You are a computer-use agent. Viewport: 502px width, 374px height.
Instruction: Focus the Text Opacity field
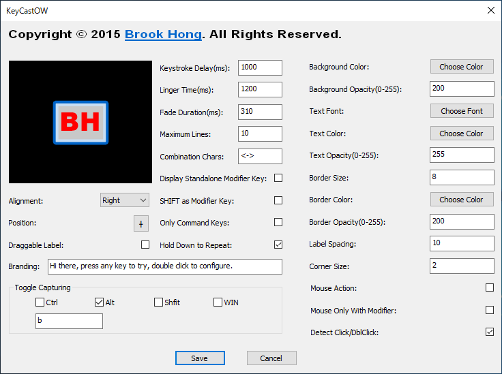click(462, 155)
